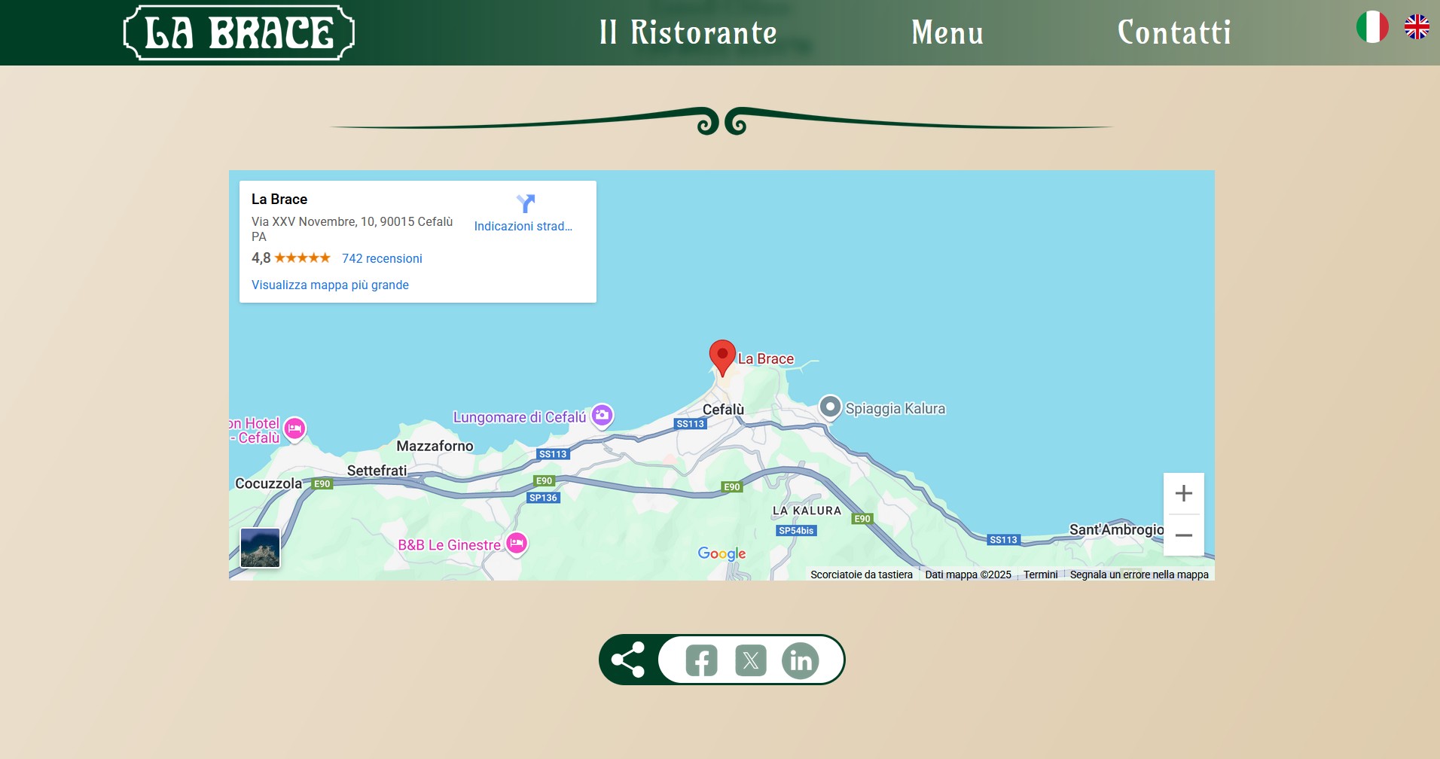Click the pink hotel marker near Cefalù Hotel

(294, 428)
